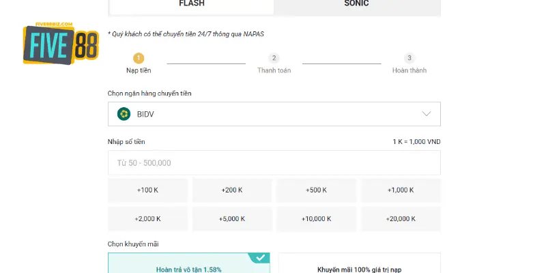The width and height of the screenshot is (546, 273).
Task: Open the BIDV bank selection dropdown
Action: 274,114
